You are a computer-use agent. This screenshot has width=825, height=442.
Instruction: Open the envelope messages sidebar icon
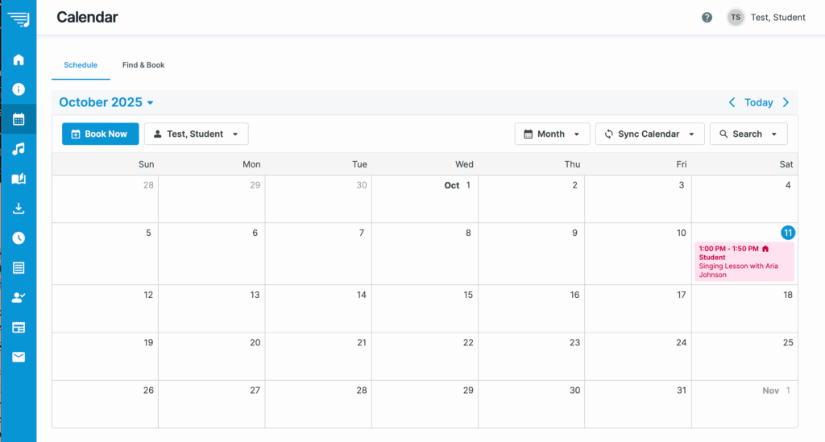(19, 357)
